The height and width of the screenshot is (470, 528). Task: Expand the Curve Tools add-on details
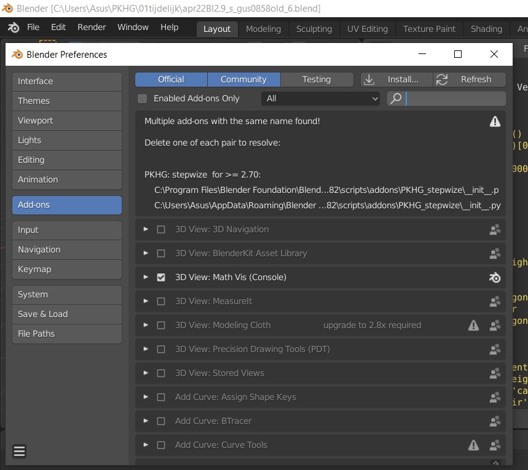point(146,445)
